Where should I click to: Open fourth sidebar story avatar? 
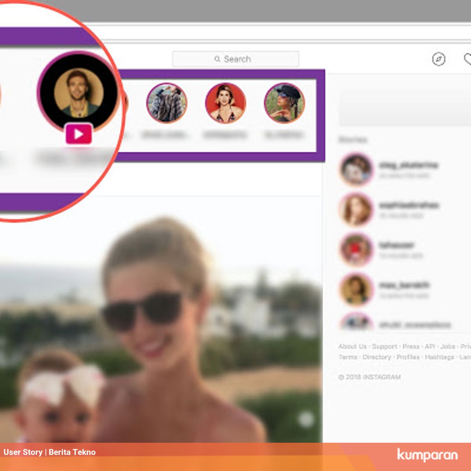pos(356,289)
